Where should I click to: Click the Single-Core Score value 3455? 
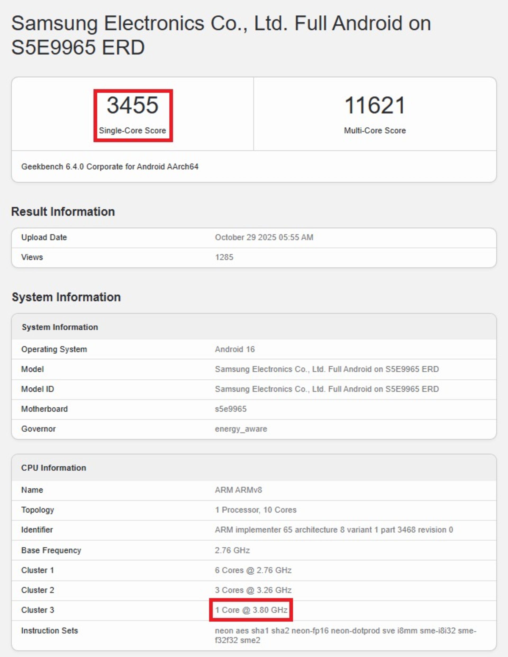[133, 105]
